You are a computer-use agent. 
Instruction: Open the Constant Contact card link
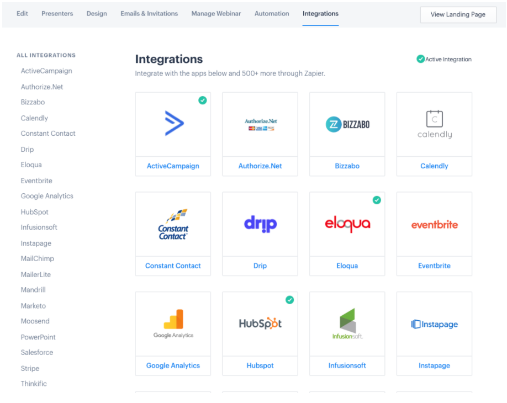173,266
